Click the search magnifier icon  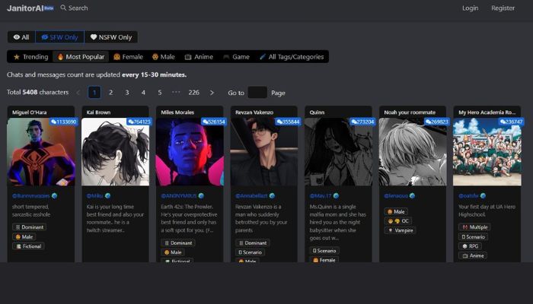coord(64,8)
